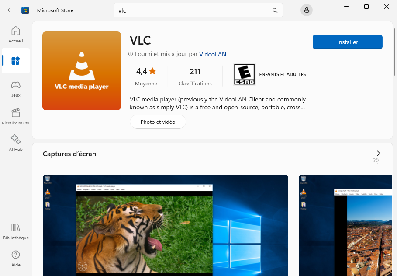This screenshot has height=276, width=397.
Task: Expand Captures d'écran with the chevron
Action: [379, 153]
